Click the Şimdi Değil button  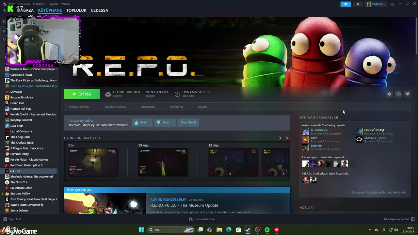188,123
